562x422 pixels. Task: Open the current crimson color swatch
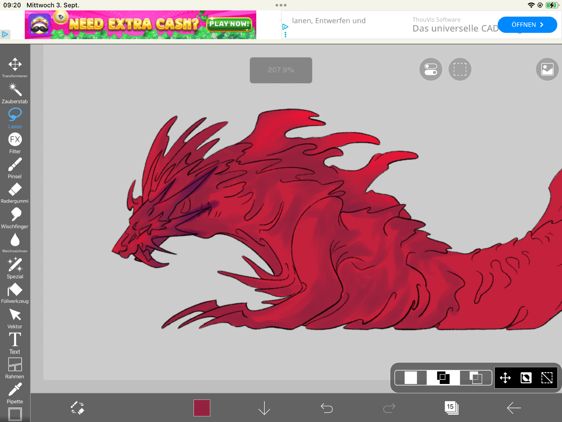click(202, 408)
